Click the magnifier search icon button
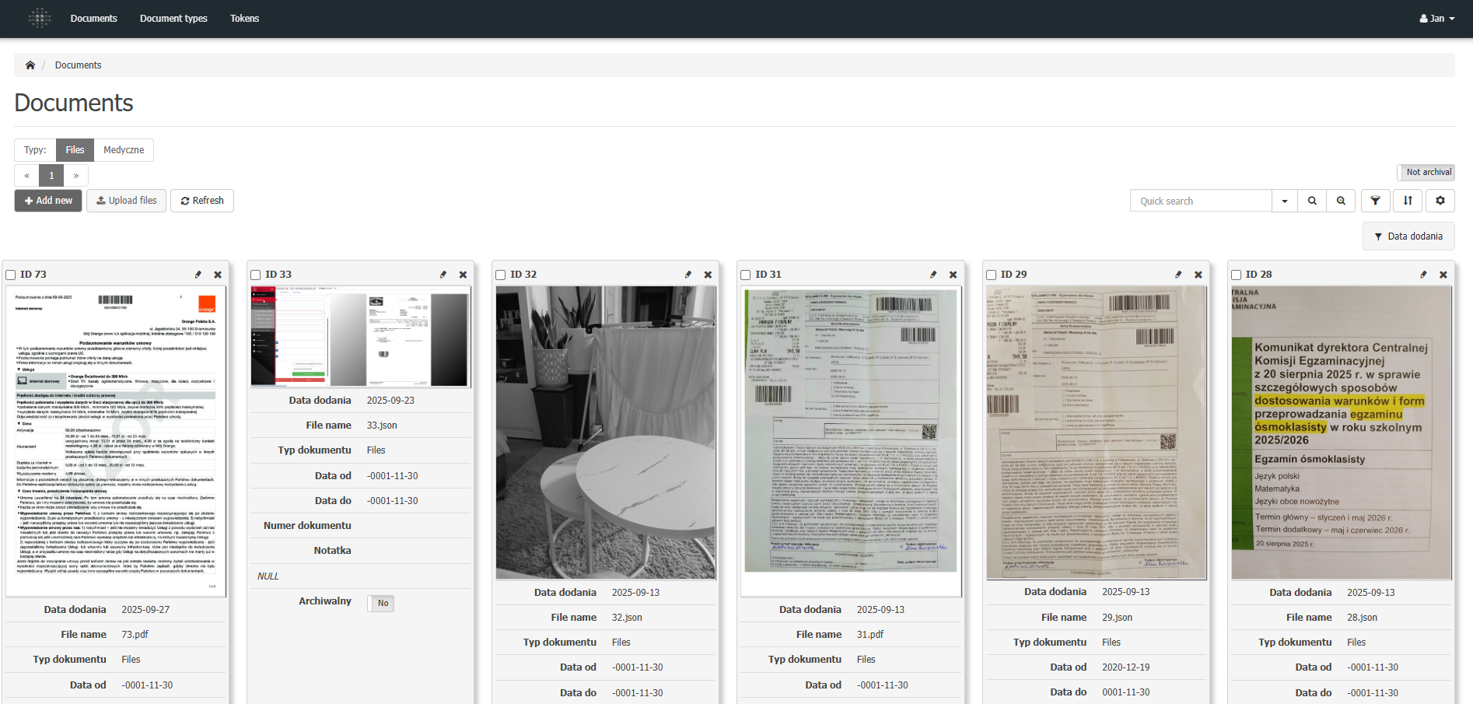 pyautogui.click(x=1312, y=201)
